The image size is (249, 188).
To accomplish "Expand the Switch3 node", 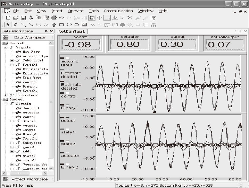I will click(x=12, y=65).
